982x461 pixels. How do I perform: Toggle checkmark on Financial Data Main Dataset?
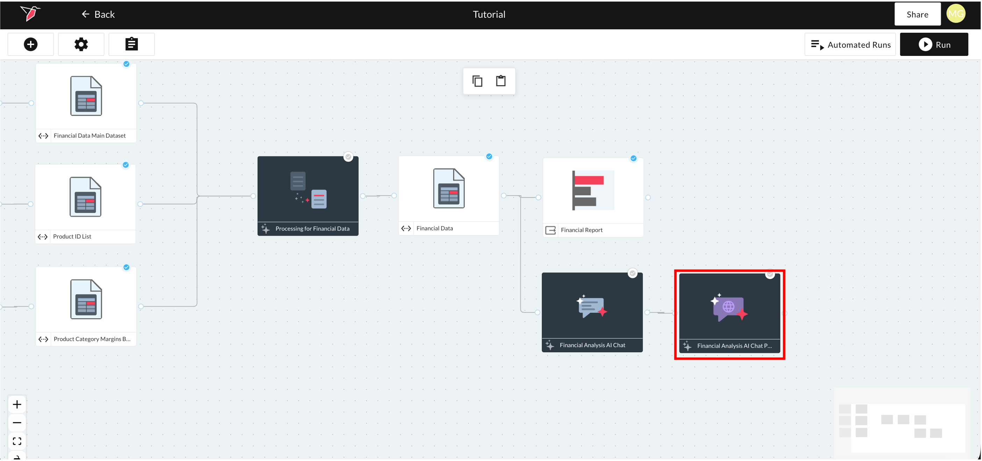pos(127,64)
